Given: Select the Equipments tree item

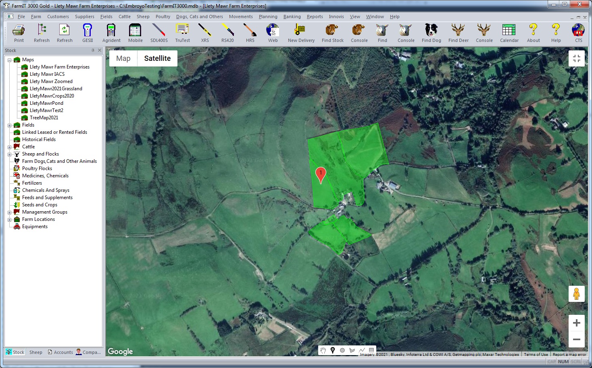Looking at the screenshot, I should coord(35,227).
